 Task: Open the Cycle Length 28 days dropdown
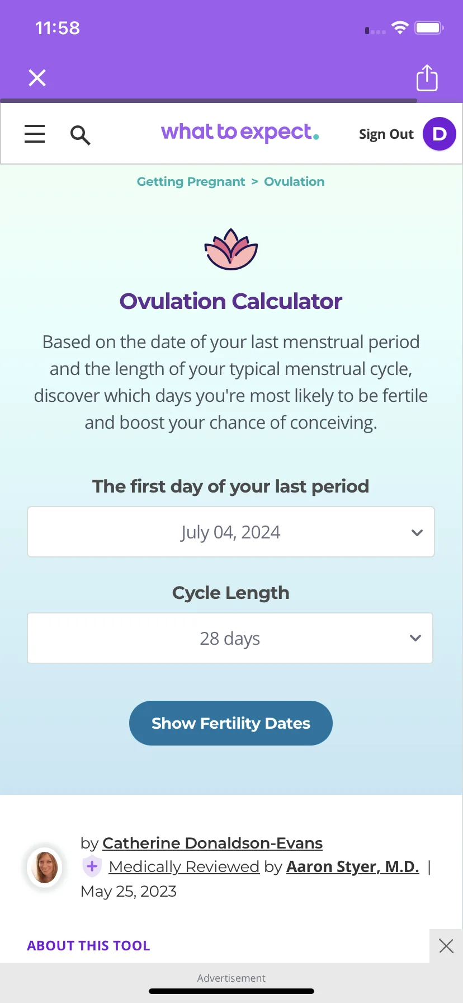click(x=230, y=638)
